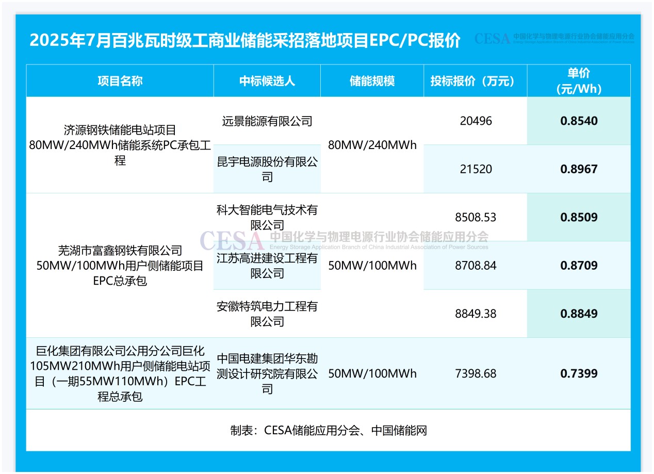
Task: Select the 项目名称 column header
Action: [120, 81]
